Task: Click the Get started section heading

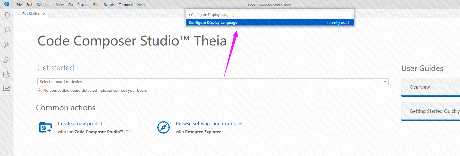Action: click(56, 68)
